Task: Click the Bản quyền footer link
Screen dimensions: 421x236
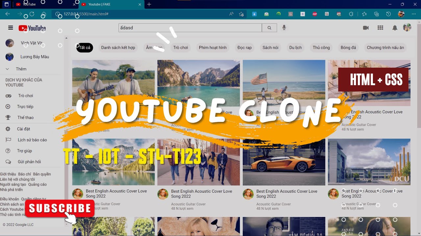Action: (42, 174)
